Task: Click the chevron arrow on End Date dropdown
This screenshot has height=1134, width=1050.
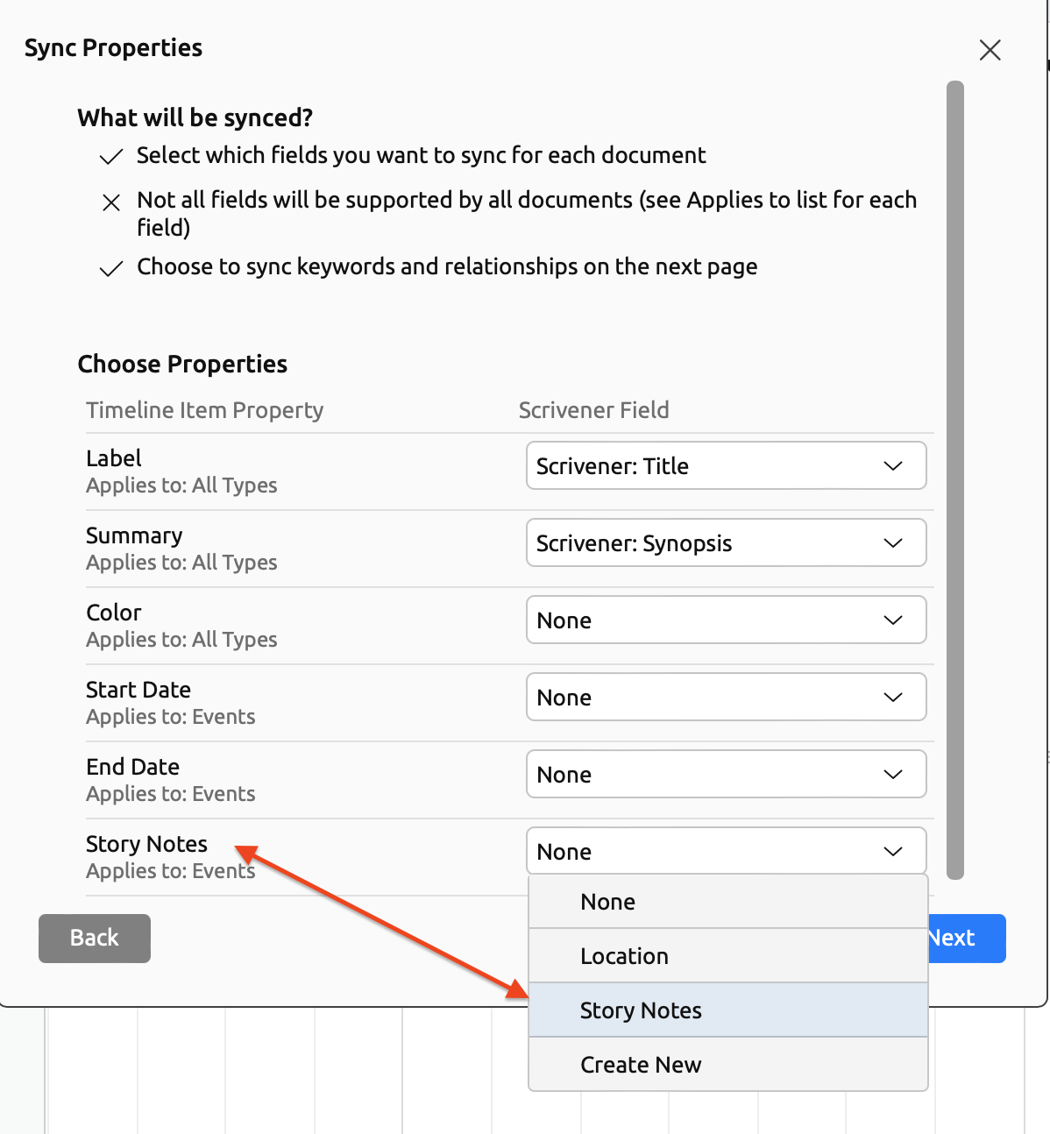Action: (x=893, y=774)
